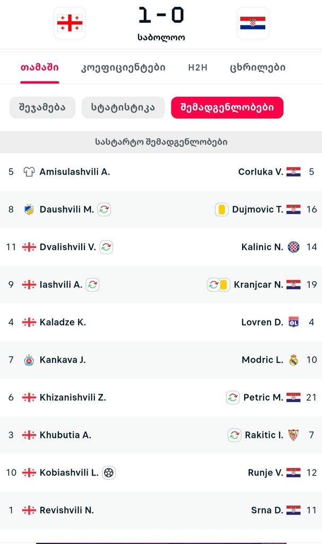Click Real Madrid crest beside Modric L.
This screenshot has width=322, height=544.
tap(293, 360)
